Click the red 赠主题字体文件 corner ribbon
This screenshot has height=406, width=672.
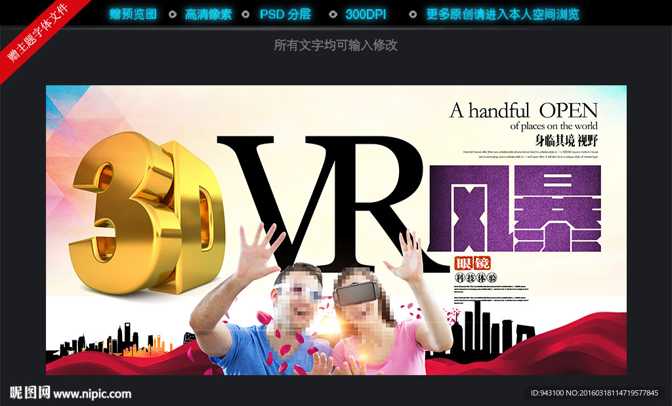pos(37,32)
